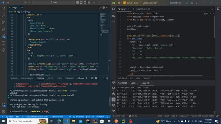Switch to PROBLEMS panel tab

(x=13, y=78)
